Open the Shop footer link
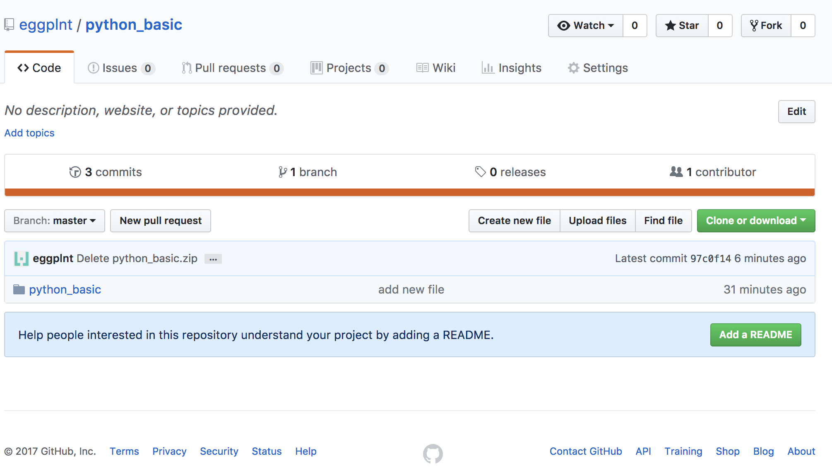Screen dimensions: 832x468 point(728,451)
